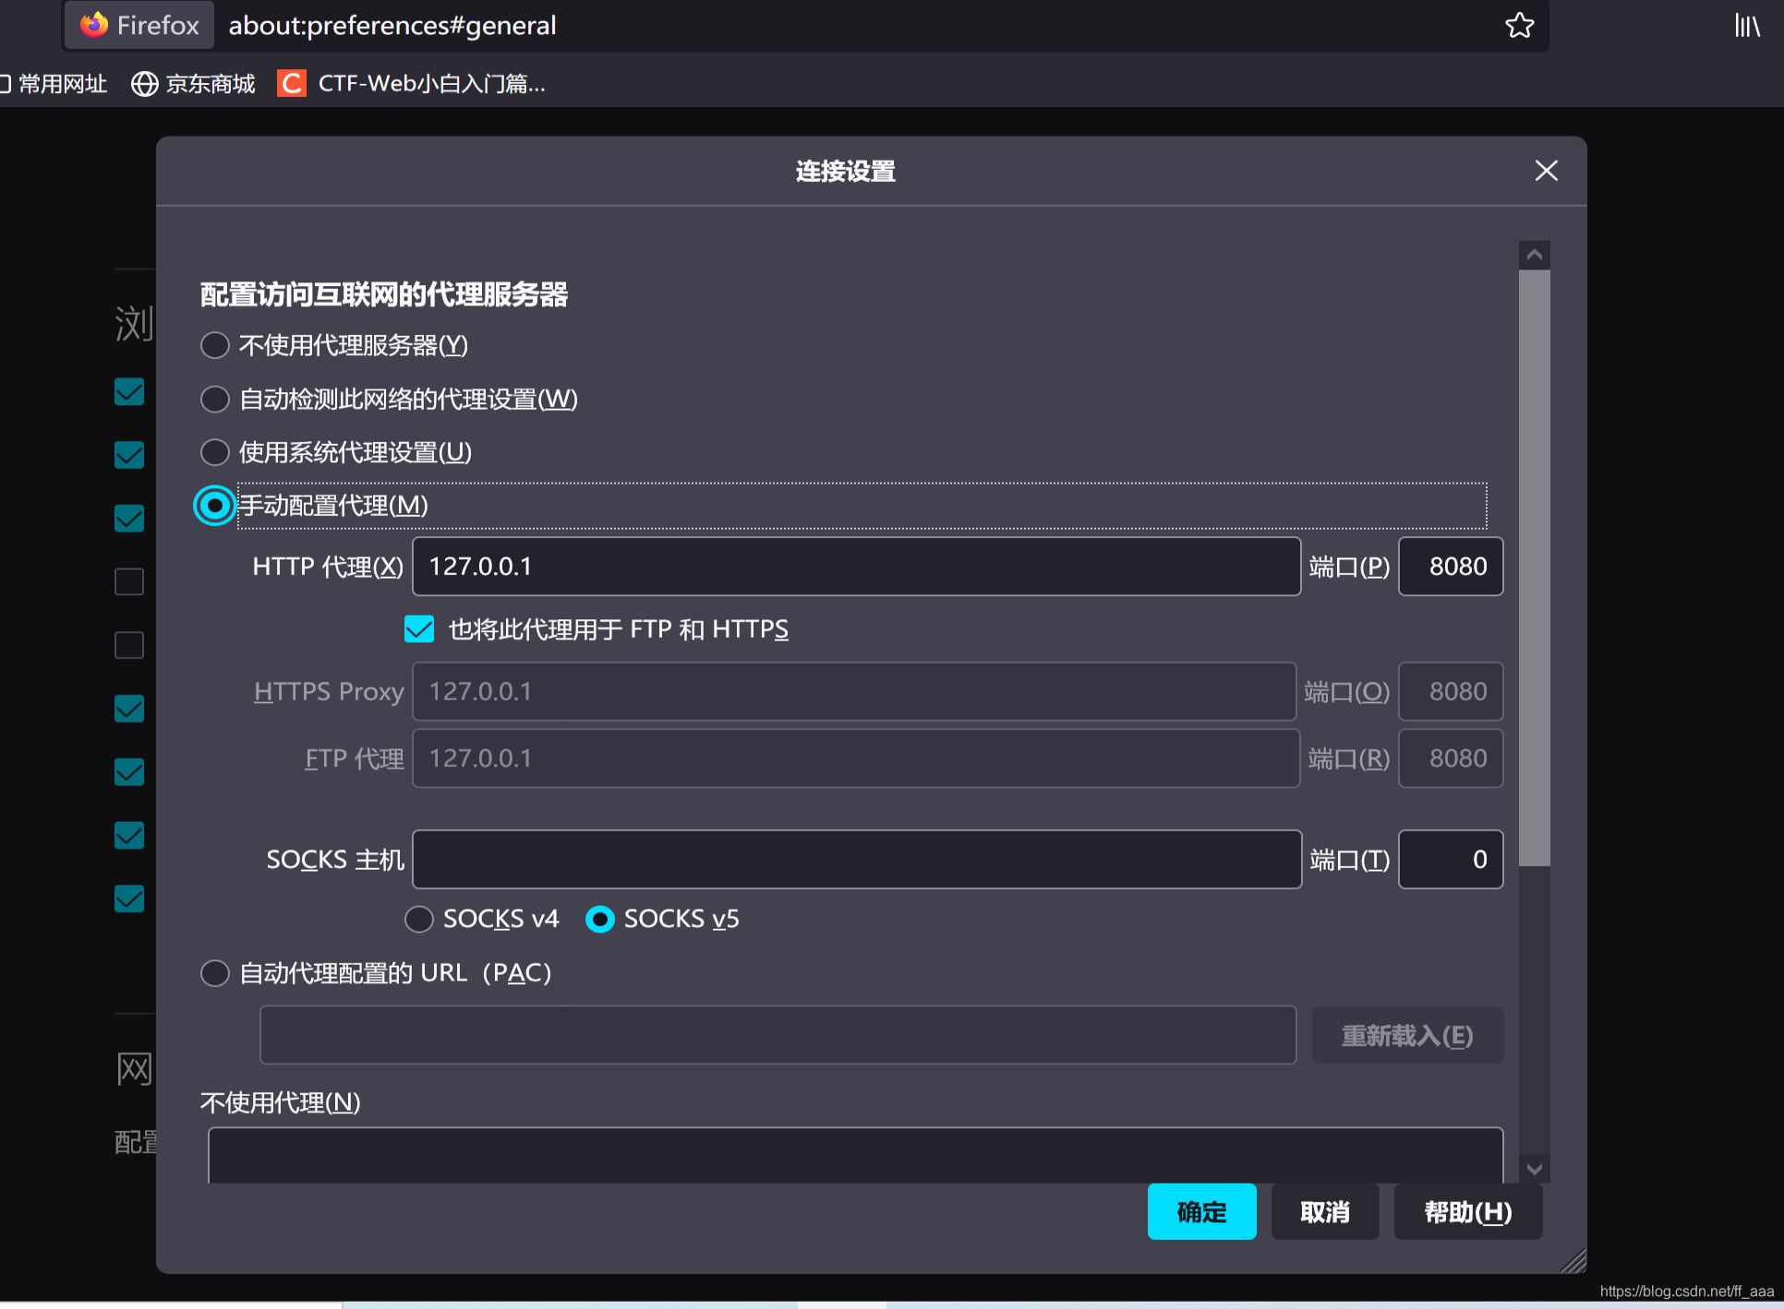This screenshot has height=1309, width=1784.
Task: Click the HTTP 代理 address input field
Action: [x=856, y=566]
